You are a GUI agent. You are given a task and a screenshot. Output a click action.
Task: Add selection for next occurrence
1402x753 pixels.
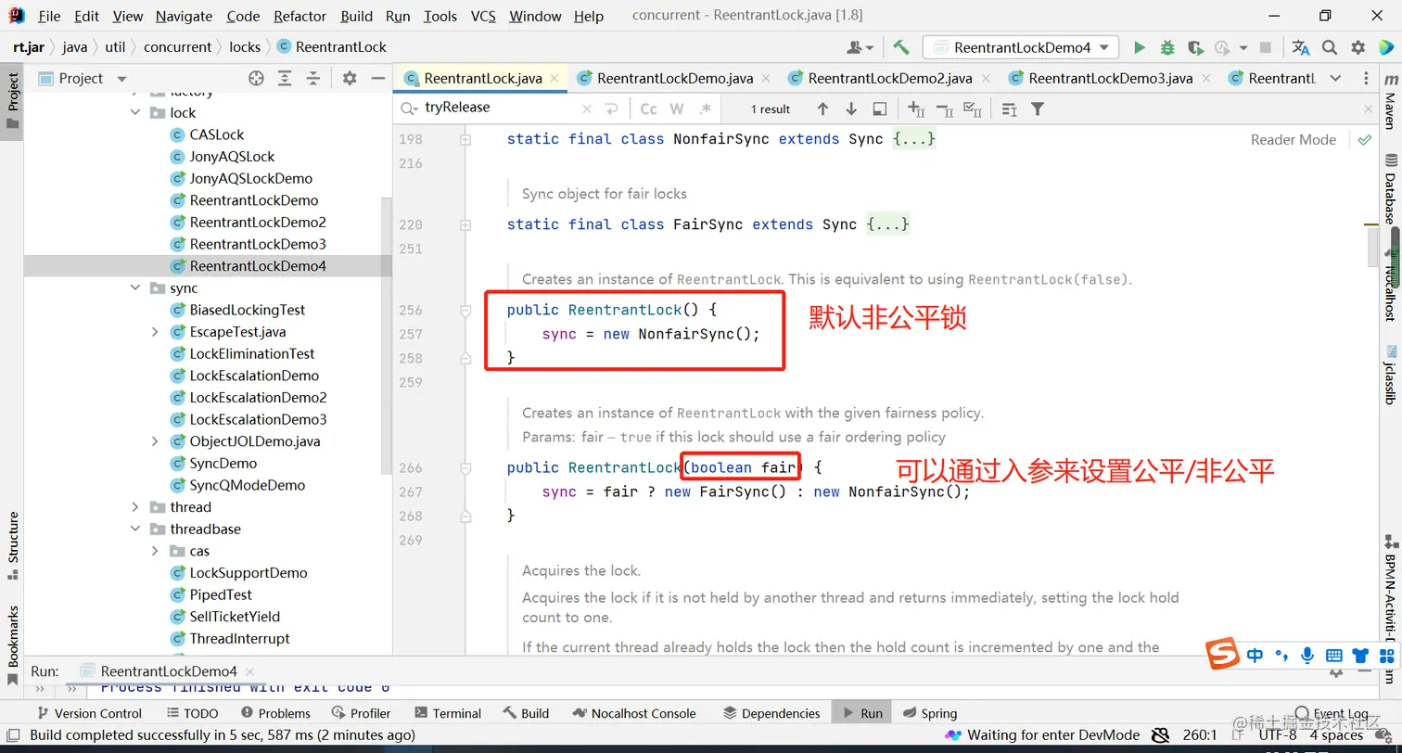(916, 109)
